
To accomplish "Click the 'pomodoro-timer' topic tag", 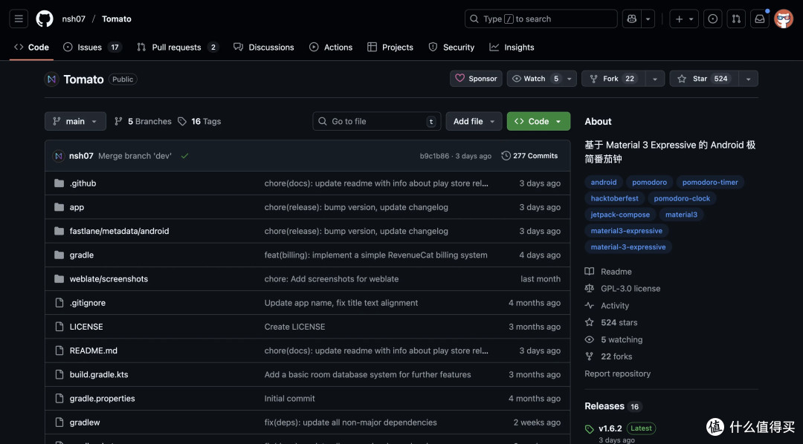I will pos(710,182).
